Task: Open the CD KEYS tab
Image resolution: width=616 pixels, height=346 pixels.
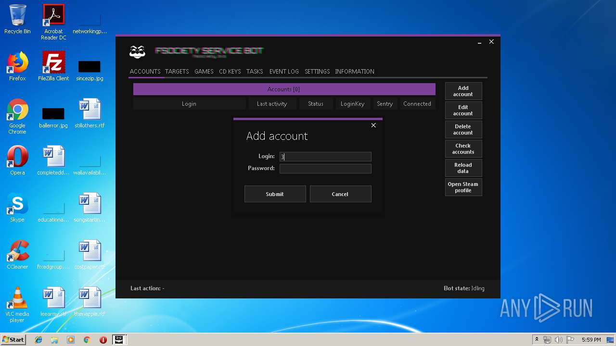Action: click(230, 71)
